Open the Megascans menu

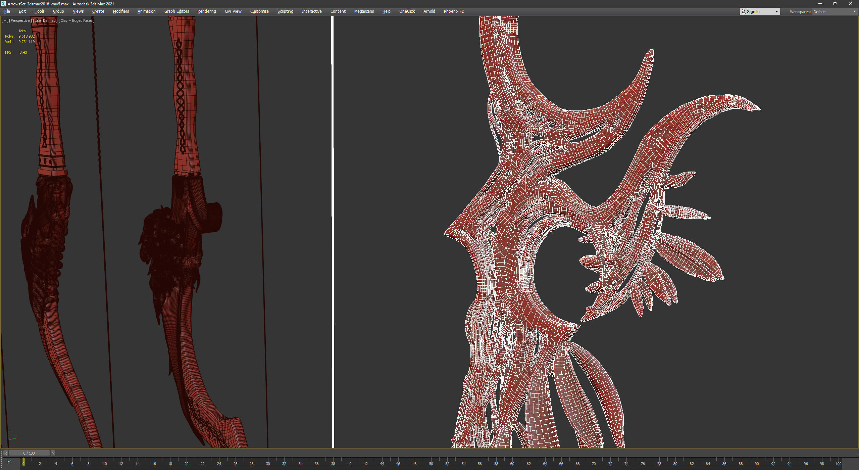364,11
